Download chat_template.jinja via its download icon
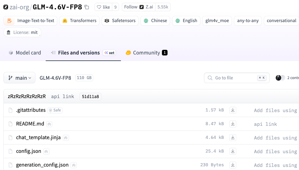This screenshot has height=170, width=299. point(232,138)
